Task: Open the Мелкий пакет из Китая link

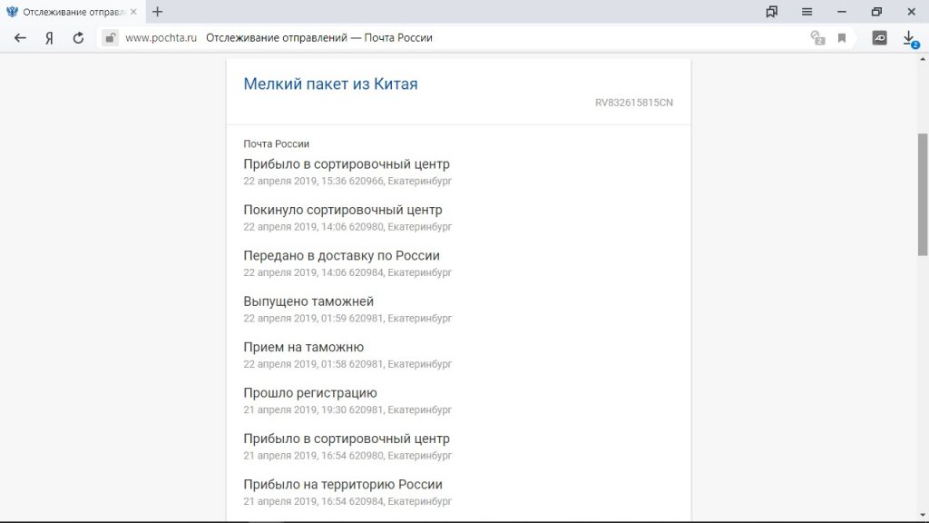Action: [330, 84]
